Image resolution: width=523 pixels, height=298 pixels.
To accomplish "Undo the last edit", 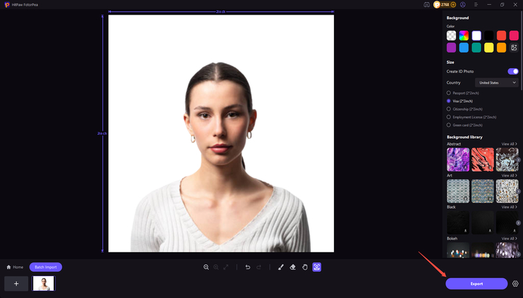I will click(x=248, y=267).
